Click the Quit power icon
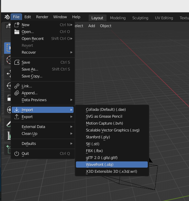This screenshot has width=189, height=201. tap(16, 154)
